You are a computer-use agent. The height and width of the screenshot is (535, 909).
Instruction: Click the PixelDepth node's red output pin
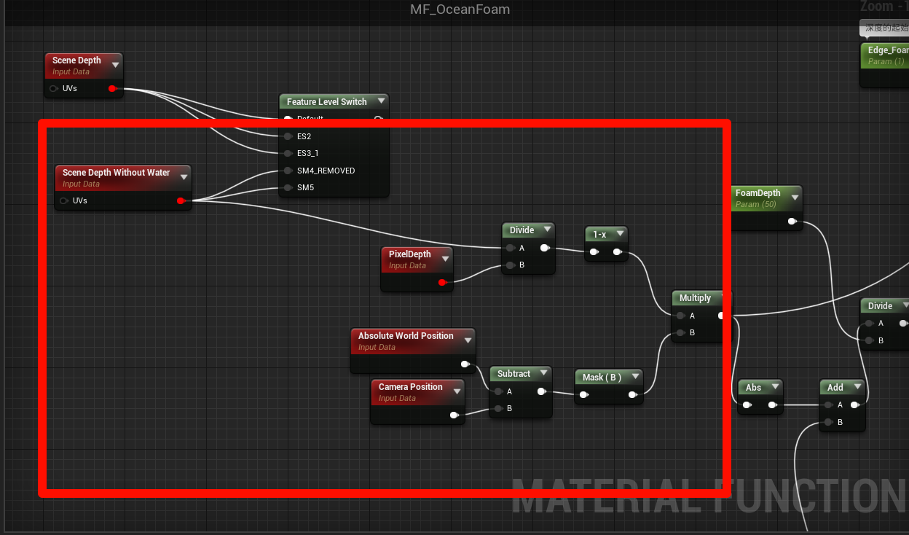(x=442, y=282)
